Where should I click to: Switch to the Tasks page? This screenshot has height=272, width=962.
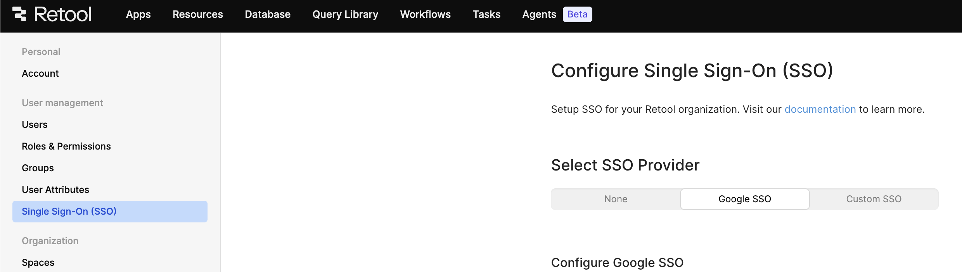pyautogui.click(x=486, y=14)
